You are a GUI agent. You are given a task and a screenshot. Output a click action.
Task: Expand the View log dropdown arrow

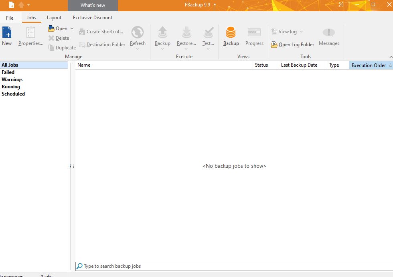(x=301, y=32)
